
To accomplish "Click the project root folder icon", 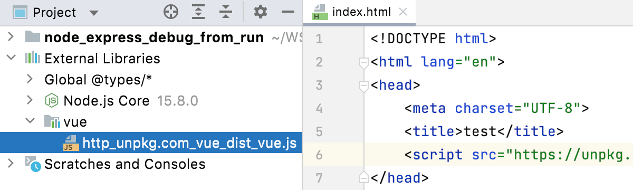I will click(33, 37).
